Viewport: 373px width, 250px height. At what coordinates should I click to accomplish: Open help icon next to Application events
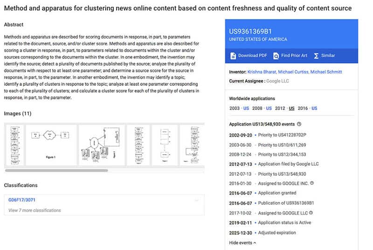tap(299, 124)
